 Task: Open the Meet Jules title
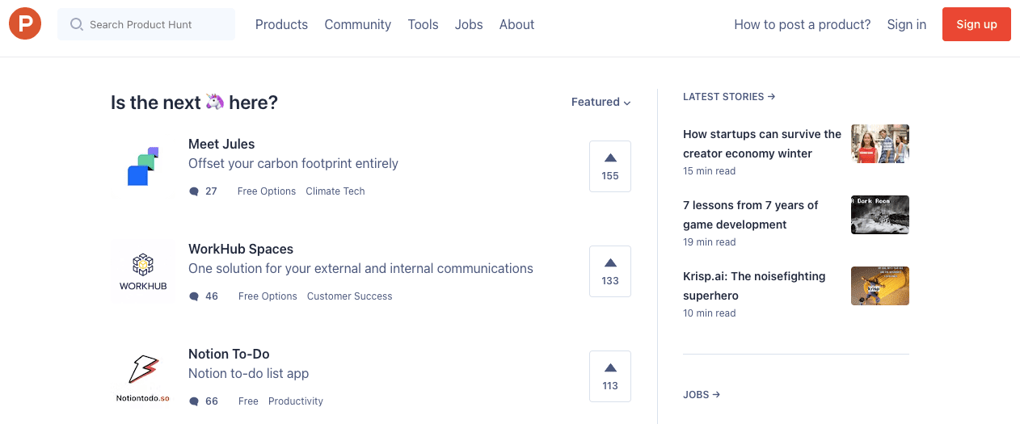click(221, 144)
